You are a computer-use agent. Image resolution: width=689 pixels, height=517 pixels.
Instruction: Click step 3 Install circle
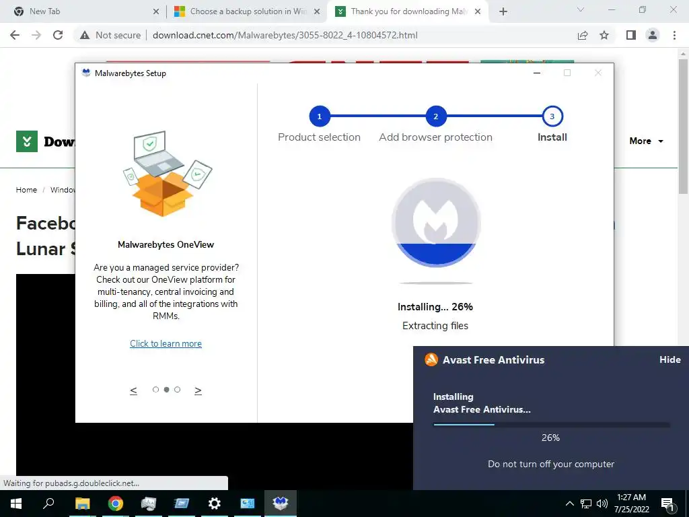point(552,116)
